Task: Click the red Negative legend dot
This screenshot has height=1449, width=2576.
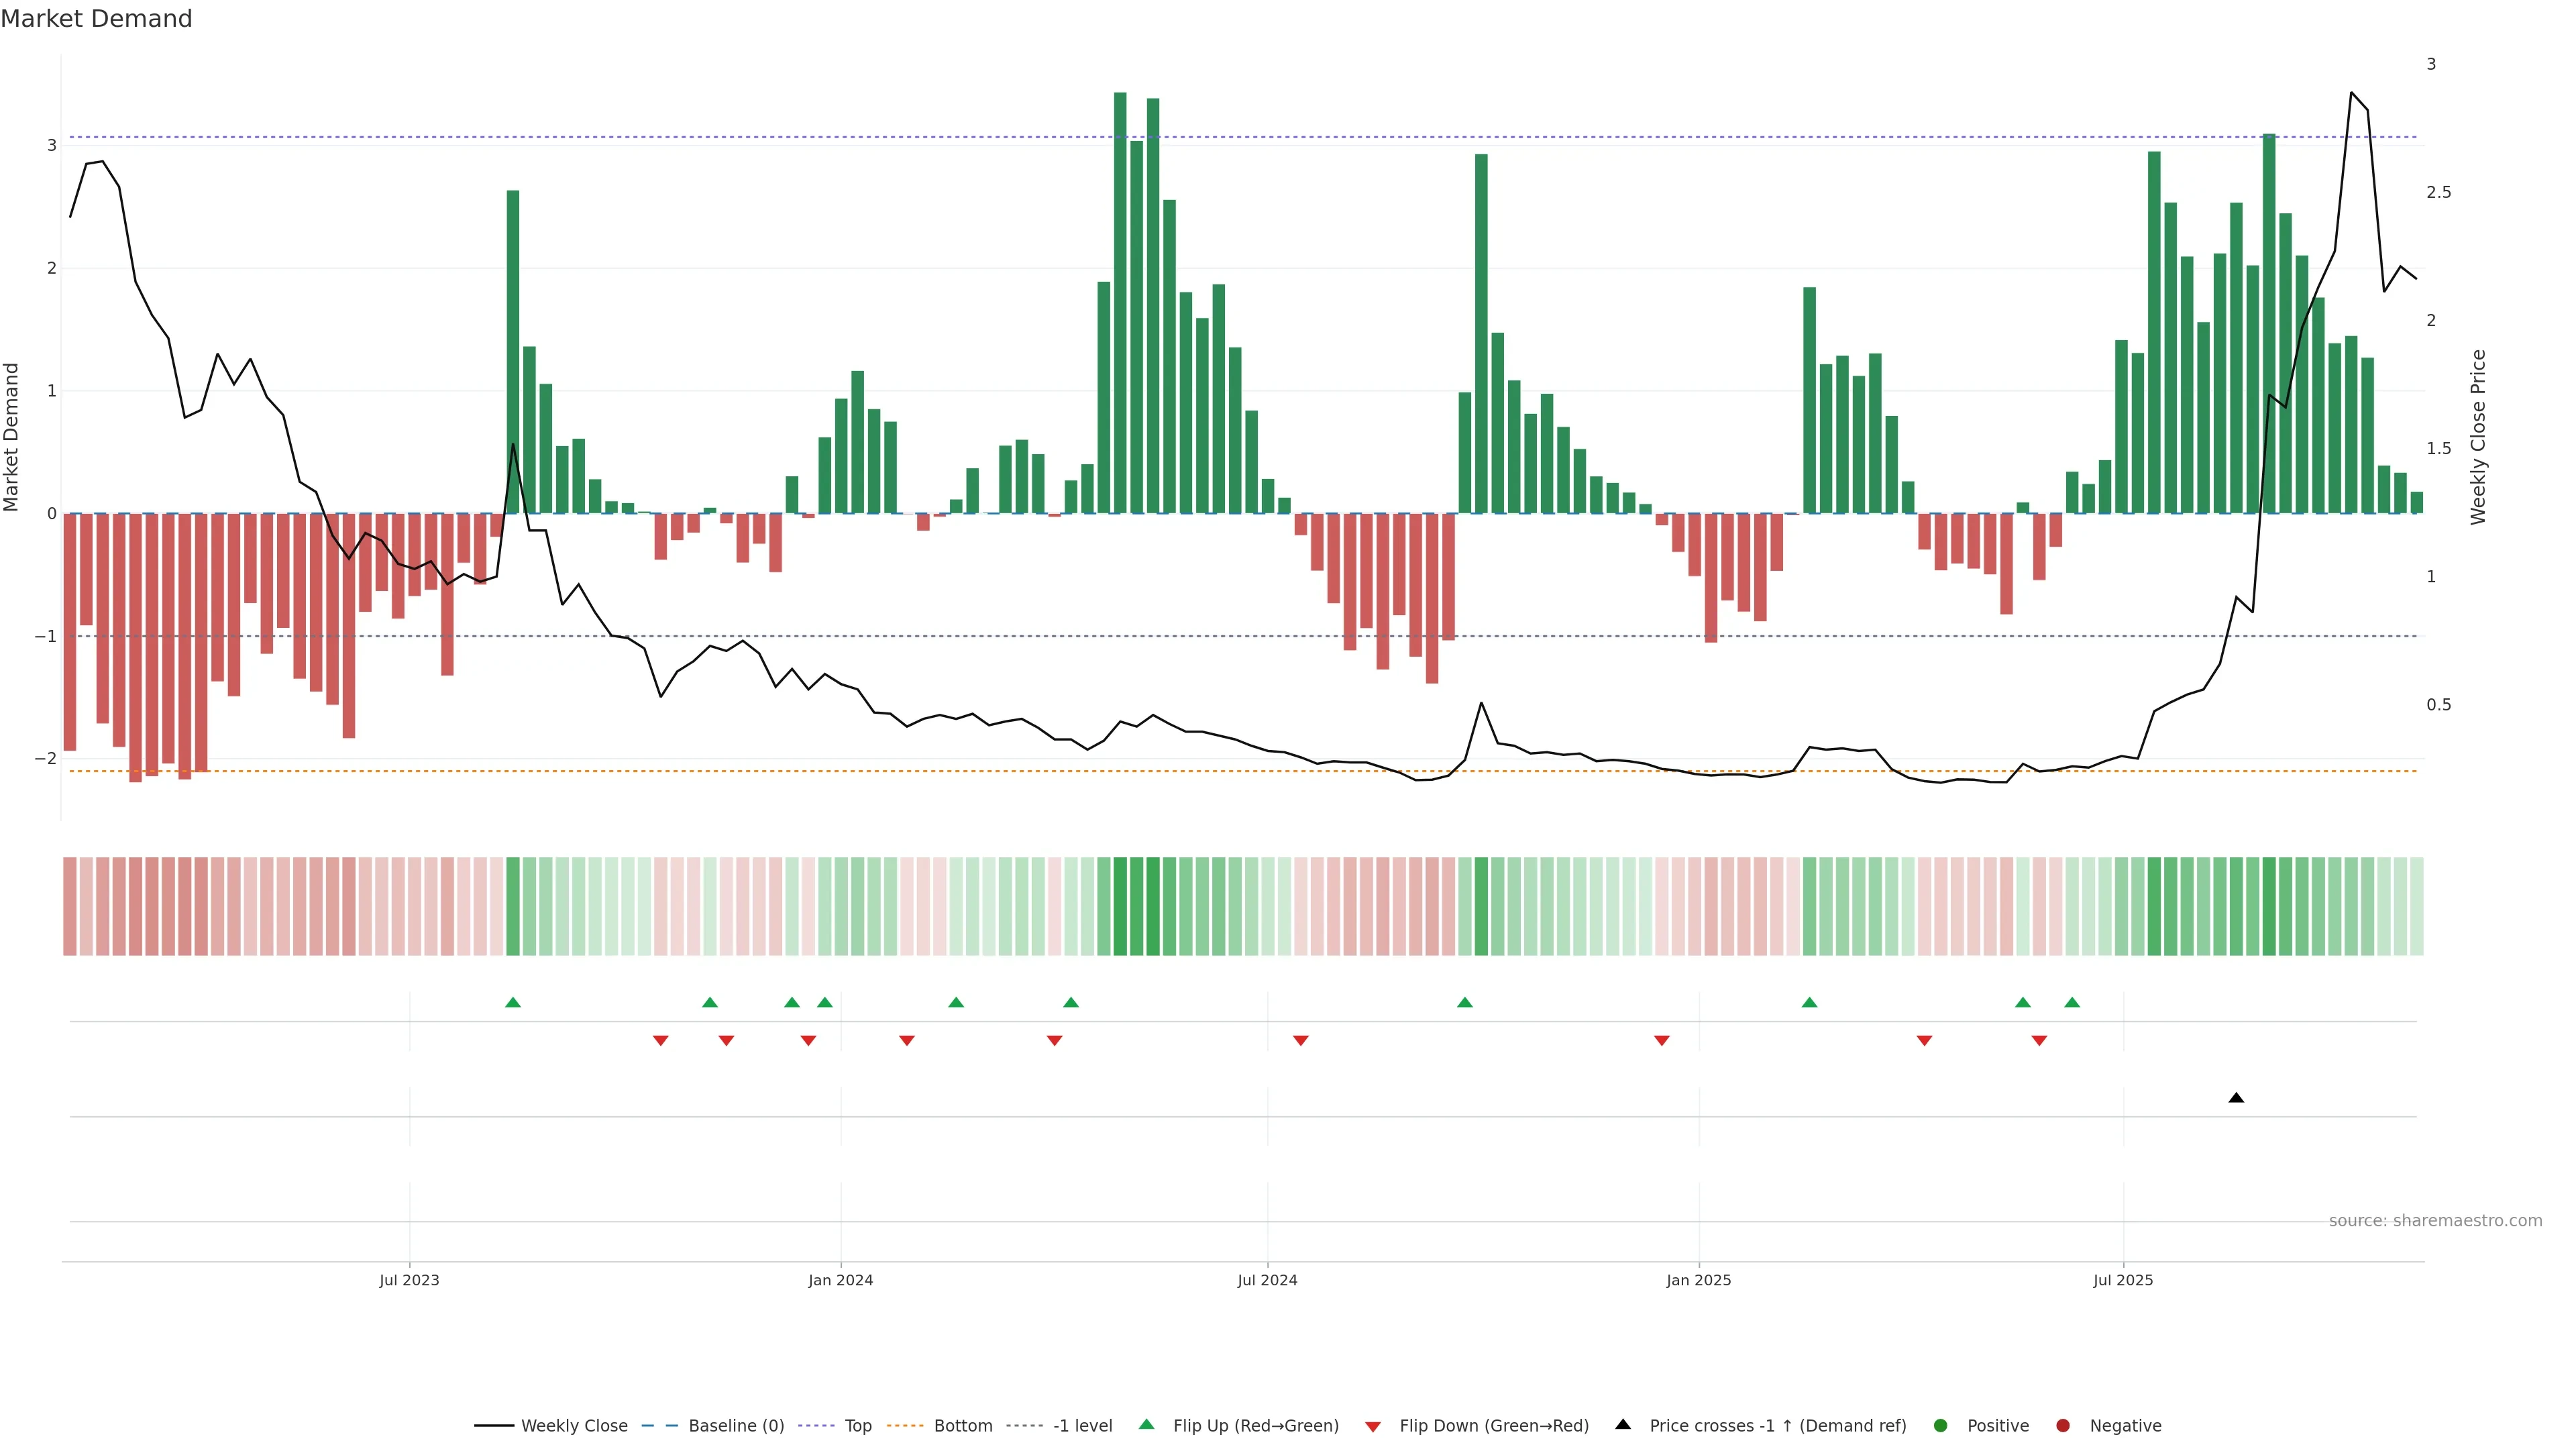Action: pos(2063,1426)
